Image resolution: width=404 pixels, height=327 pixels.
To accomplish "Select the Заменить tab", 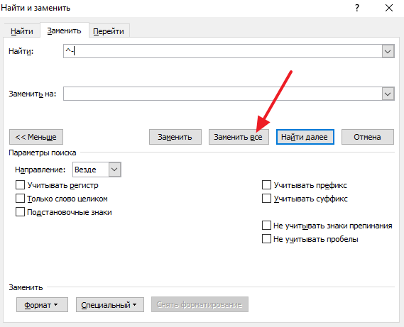I will click(x=64, y=31).
